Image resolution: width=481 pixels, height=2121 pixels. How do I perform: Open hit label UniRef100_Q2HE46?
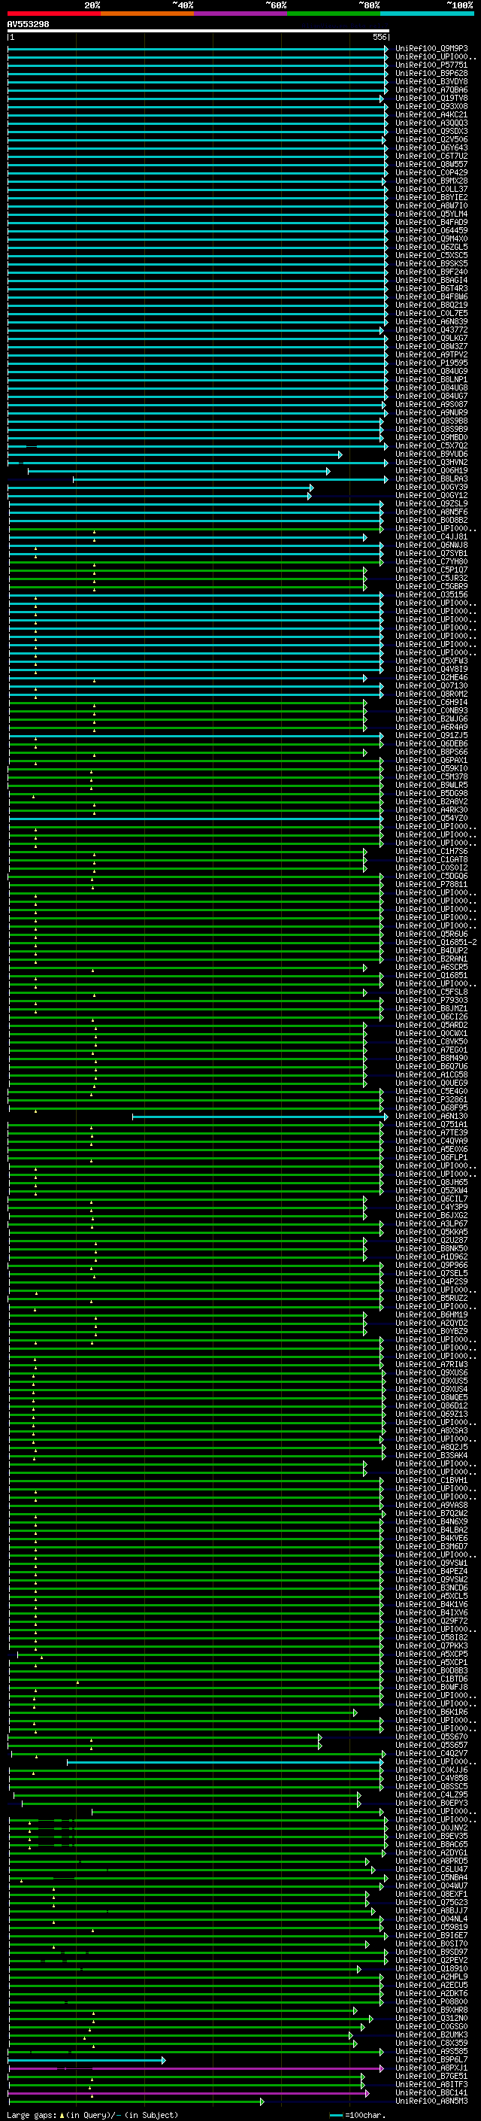(431, 678)
